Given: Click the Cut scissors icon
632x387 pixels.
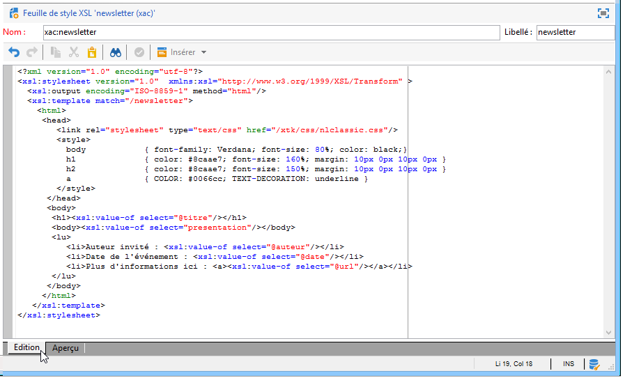Looking at the screenshot, I should 73,52.
